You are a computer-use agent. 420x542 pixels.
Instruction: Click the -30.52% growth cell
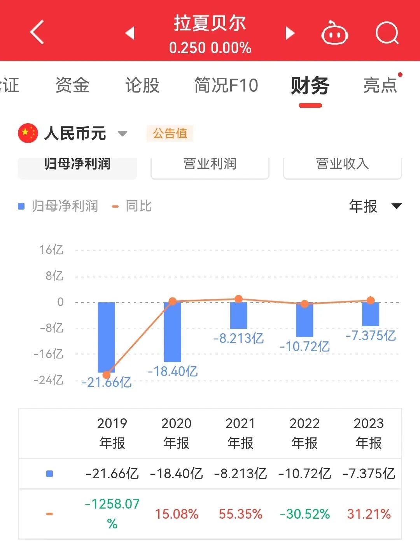tap(304, 514)
